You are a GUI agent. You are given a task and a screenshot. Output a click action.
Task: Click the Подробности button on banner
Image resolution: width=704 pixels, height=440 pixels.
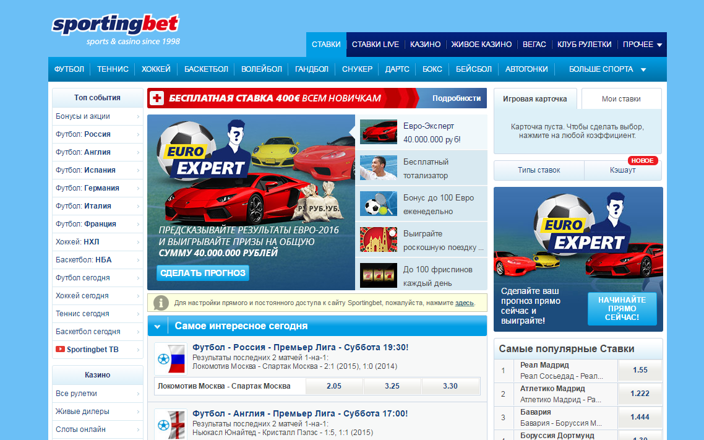(456, 98)
